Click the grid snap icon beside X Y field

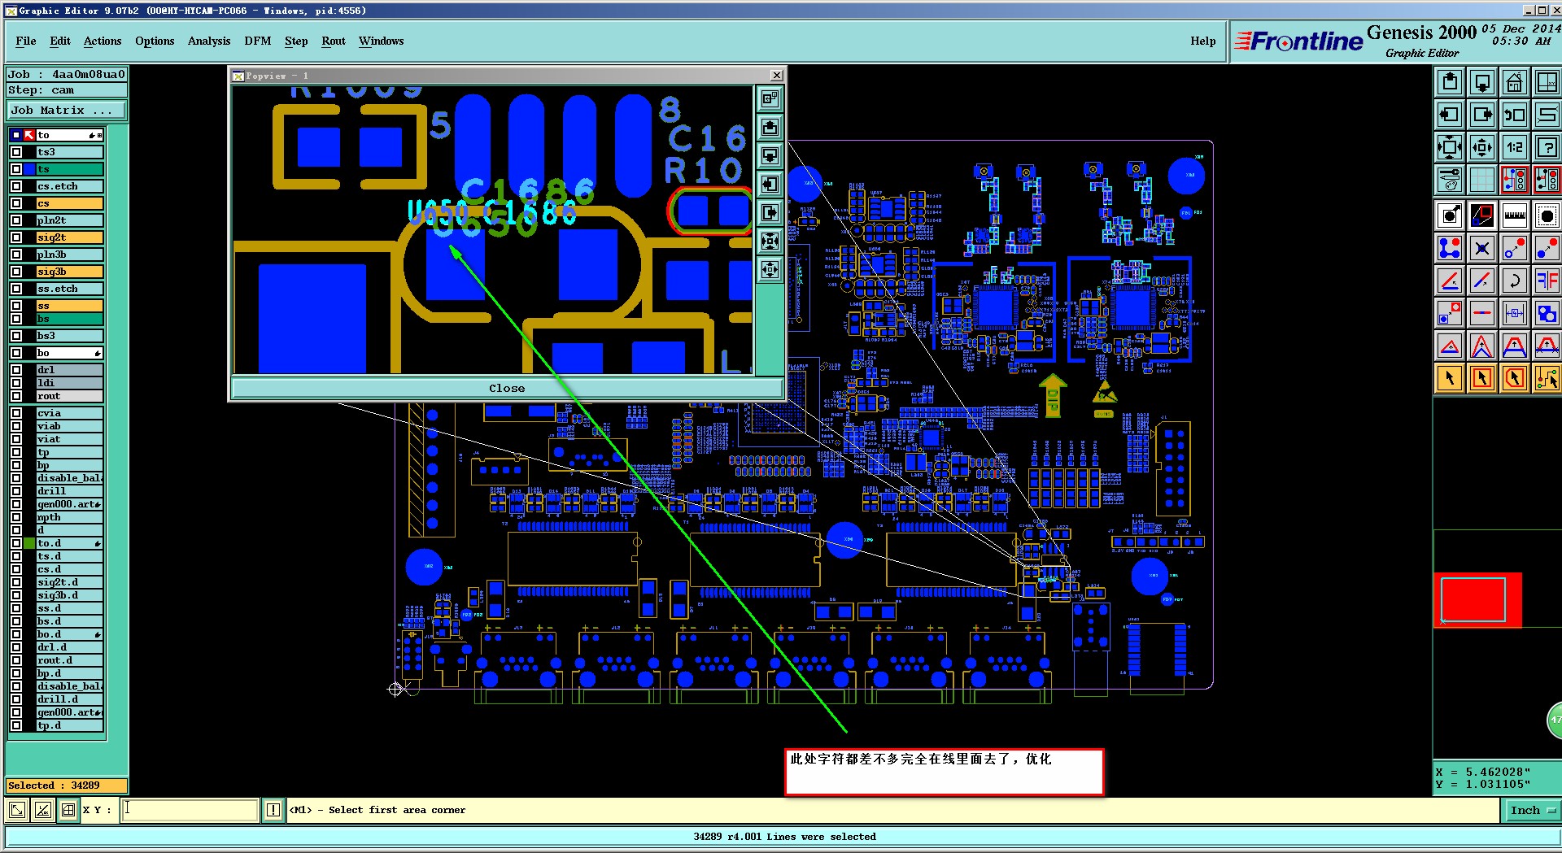tap(68, 810)
